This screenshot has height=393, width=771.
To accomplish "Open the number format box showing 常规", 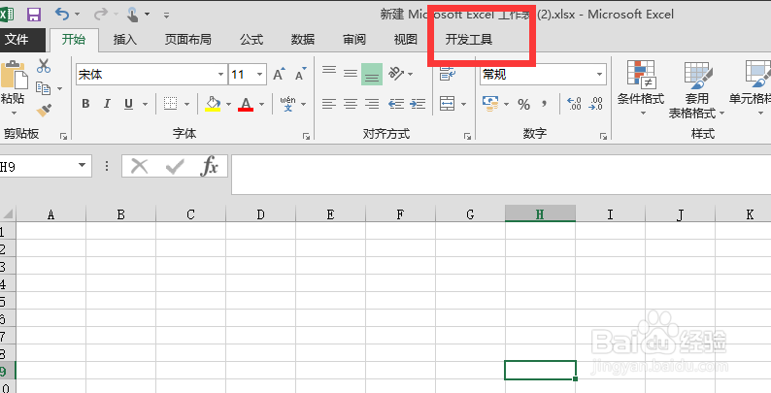I will (x=544, y=75).
